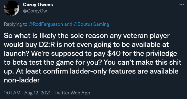Open the @CoreyOw handle link
187x99 pixels.
[x=35, y=11]
